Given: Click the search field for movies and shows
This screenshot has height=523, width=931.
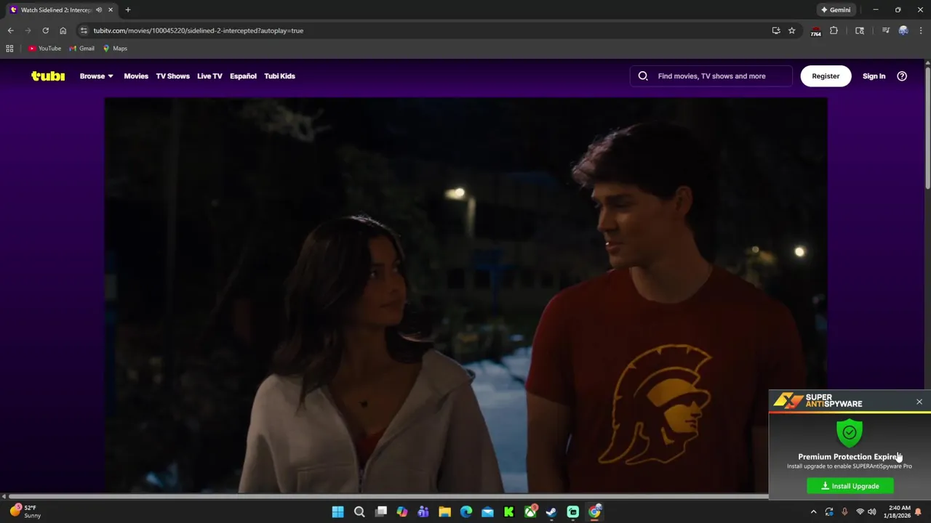Looking at the screenshot, I should [x=711, y=76].
